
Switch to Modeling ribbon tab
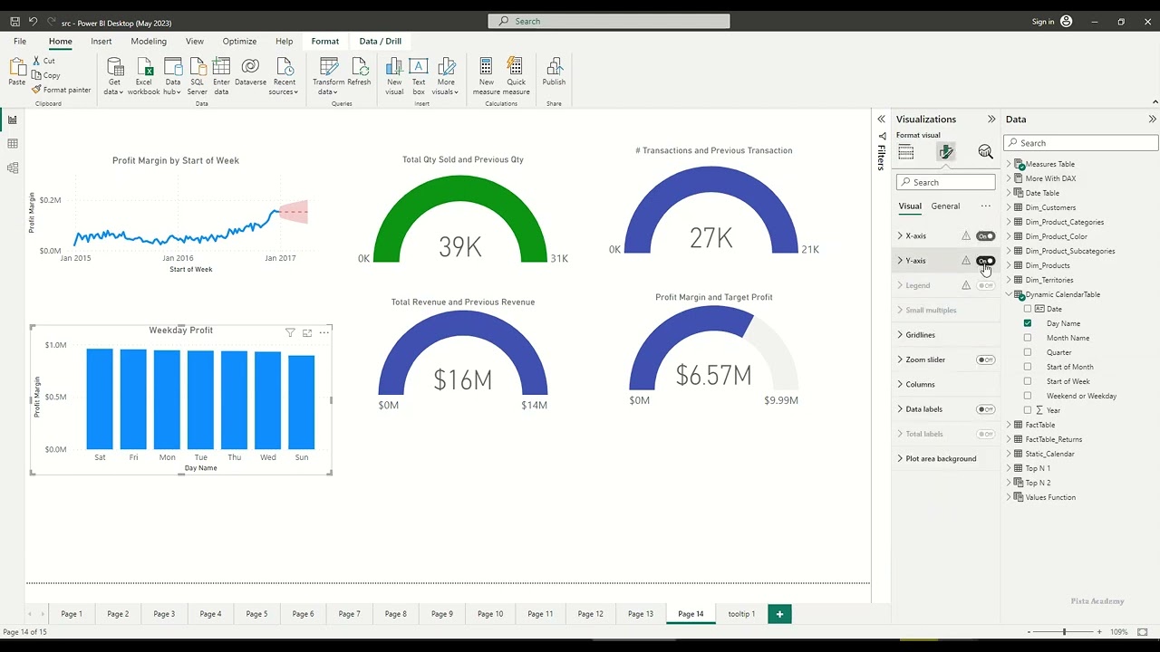pos(149,42)
